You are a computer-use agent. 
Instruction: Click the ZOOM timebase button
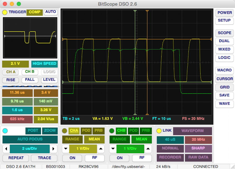click(50, 131)
